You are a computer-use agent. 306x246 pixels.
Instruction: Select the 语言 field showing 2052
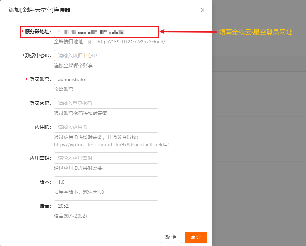106,206
